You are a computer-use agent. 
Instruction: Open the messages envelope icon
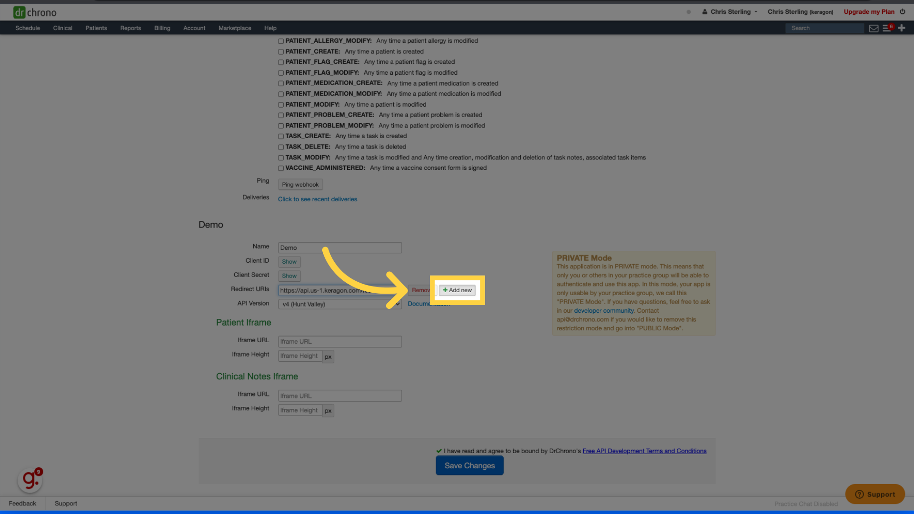(x=874, y=29)
